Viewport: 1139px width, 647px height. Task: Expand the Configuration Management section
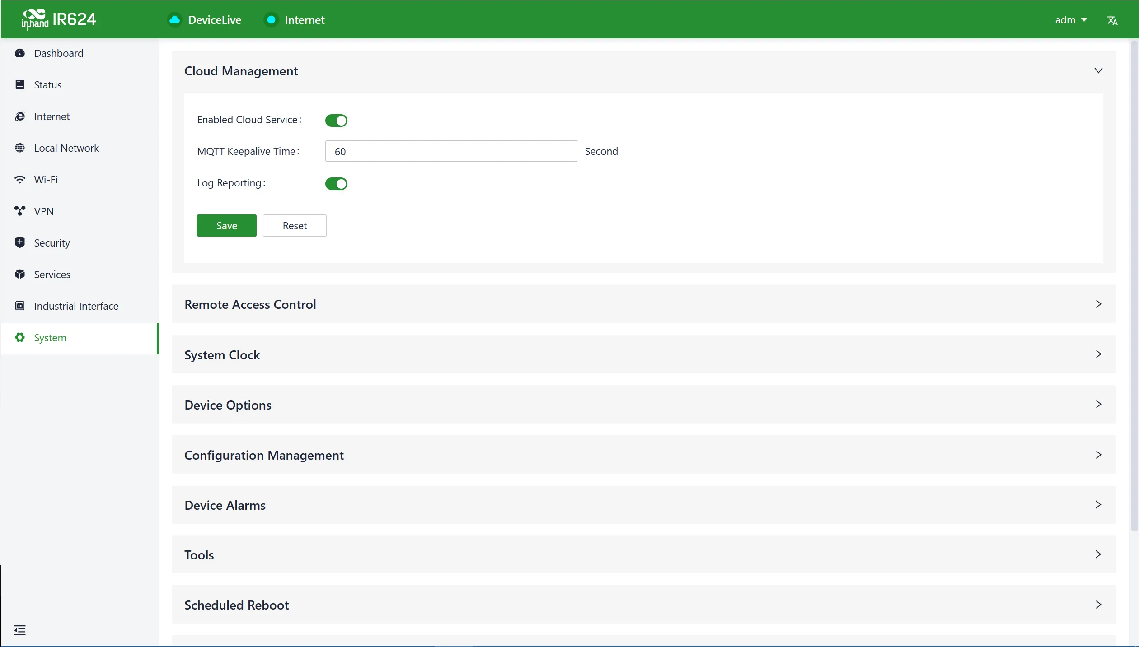coord(643,455)
